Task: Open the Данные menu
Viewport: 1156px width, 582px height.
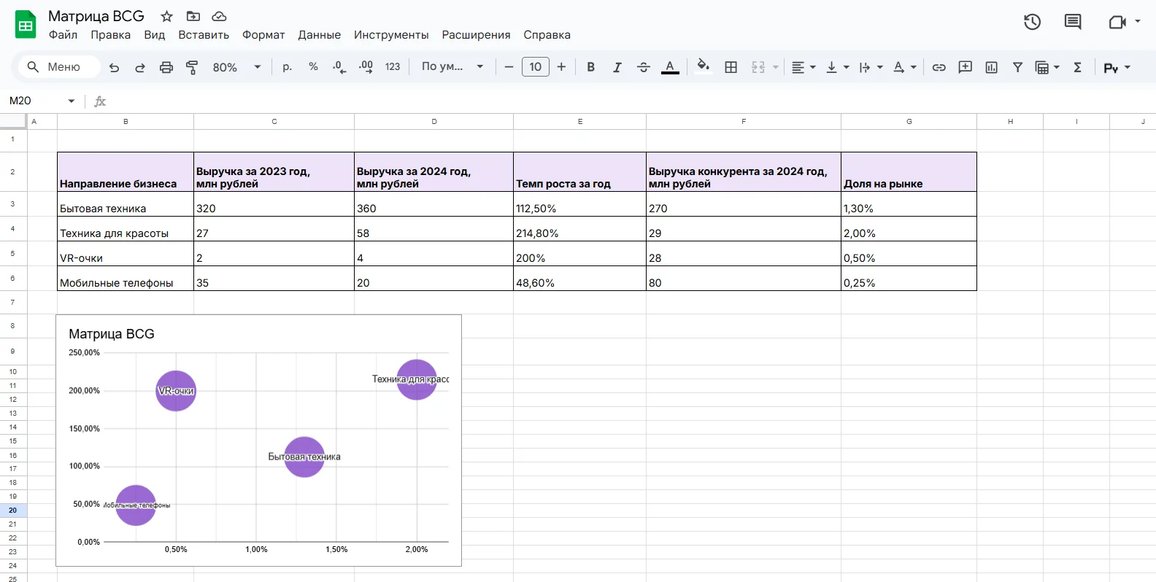Action: coord(319,35)
